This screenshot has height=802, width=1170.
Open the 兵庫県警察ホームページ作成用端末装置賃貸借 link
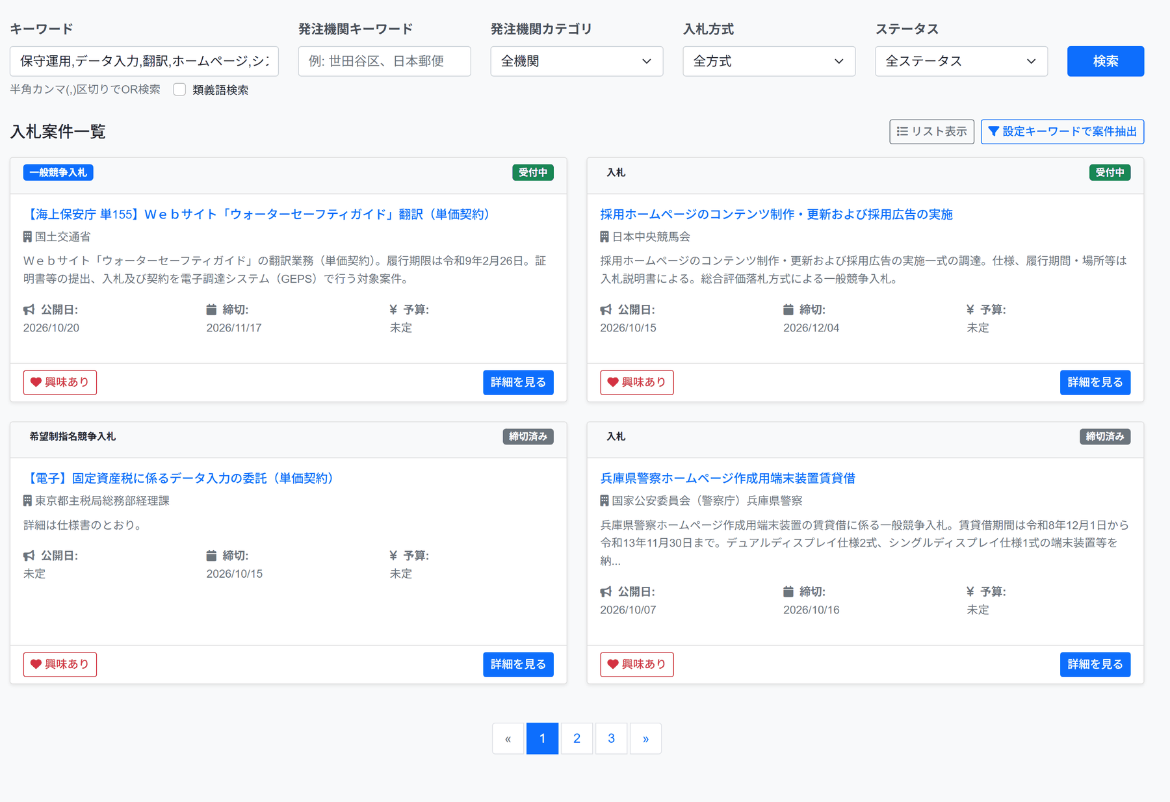coord(727,478)
